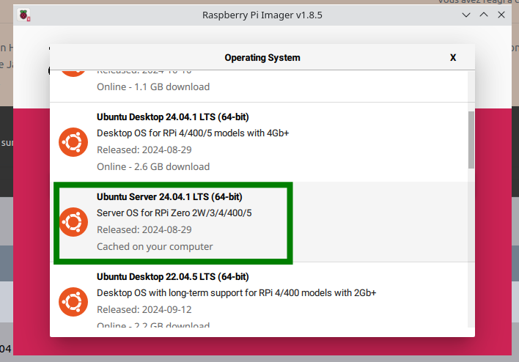Image resolution: width=519 pixels, height=362 pixels.
Task: Select the Ubuntu Server 24.04.1 logo
Action: pyautogui.click(x=73, y=221)
